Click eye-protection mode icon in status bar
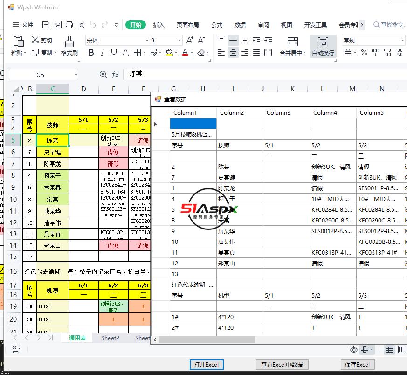This screenshot has height=375, width=407. pos(353,349)
